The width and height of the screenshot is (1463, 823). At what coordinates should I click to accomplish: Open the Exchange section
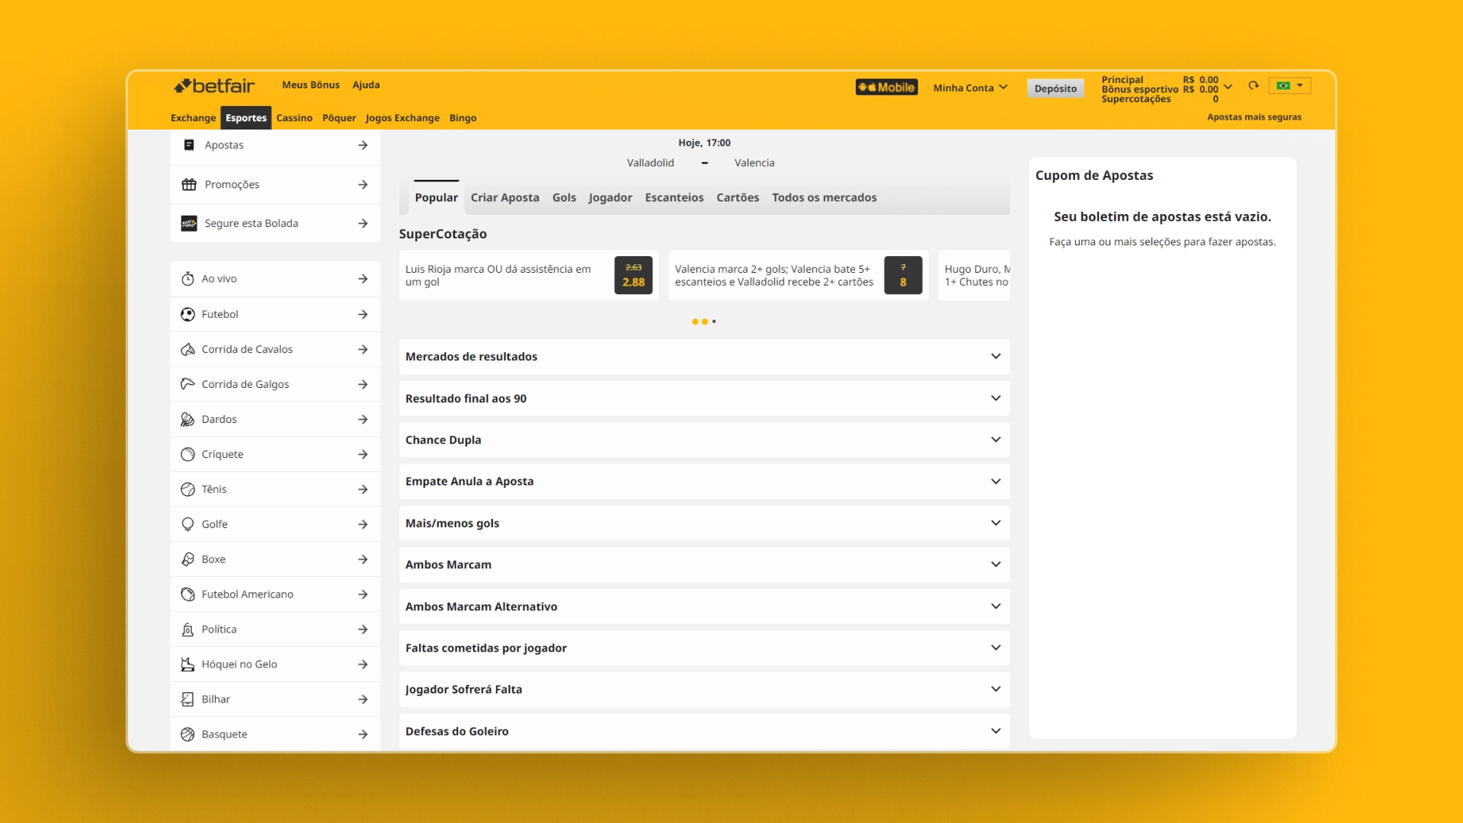click(x=194, y=118)
